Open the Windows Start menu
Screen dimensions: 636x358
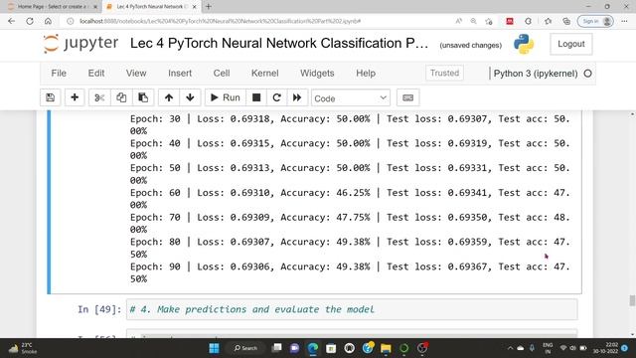215,348
